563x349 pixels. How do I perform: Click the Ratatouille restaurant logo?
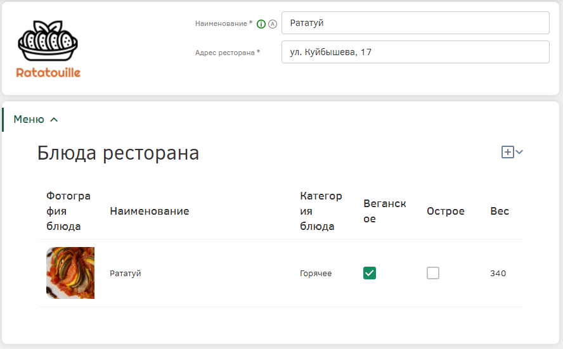pos(49,49)
